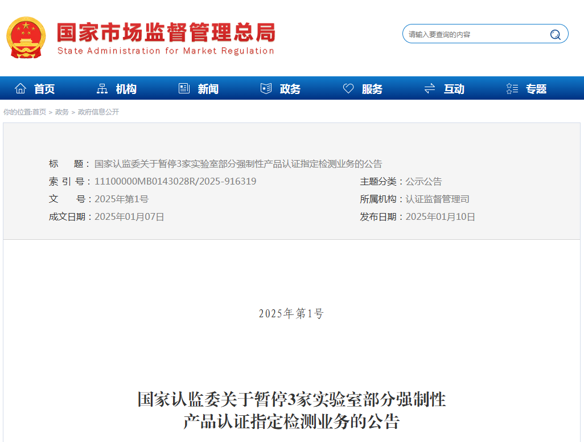Image resolution: width=584 pixels, height=442 pixels.
Task: Click the newspaper icon beside 新闻
Action: click(184, 88)
